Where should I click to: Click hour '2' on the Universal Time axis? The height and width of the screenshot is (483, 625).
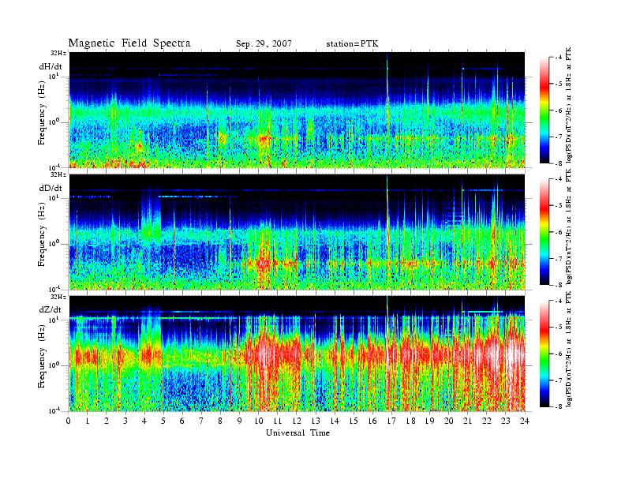click(x=107, y=421)
